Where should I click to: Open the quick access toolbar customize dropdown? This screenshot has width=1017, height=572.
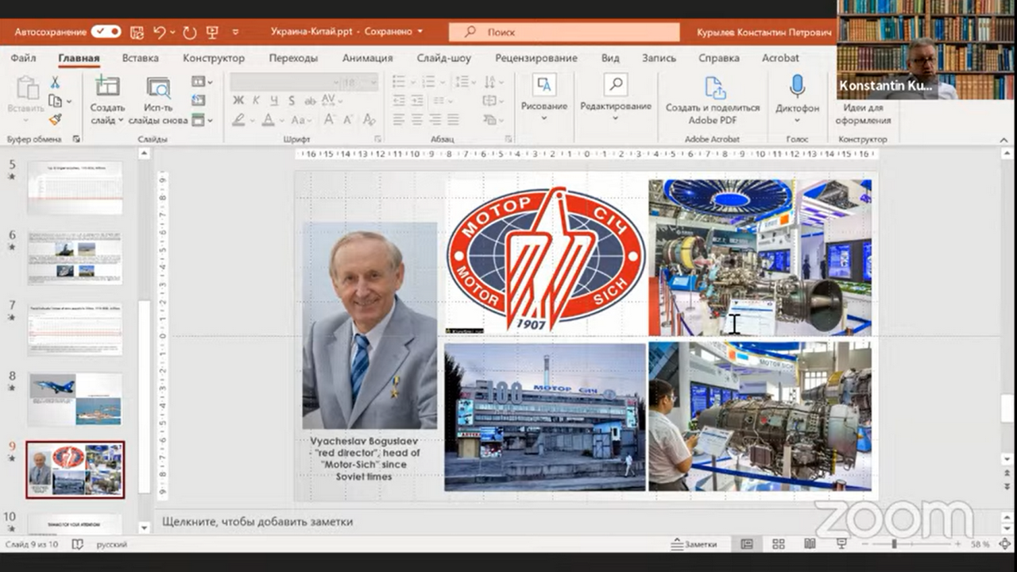pos(235,32)
